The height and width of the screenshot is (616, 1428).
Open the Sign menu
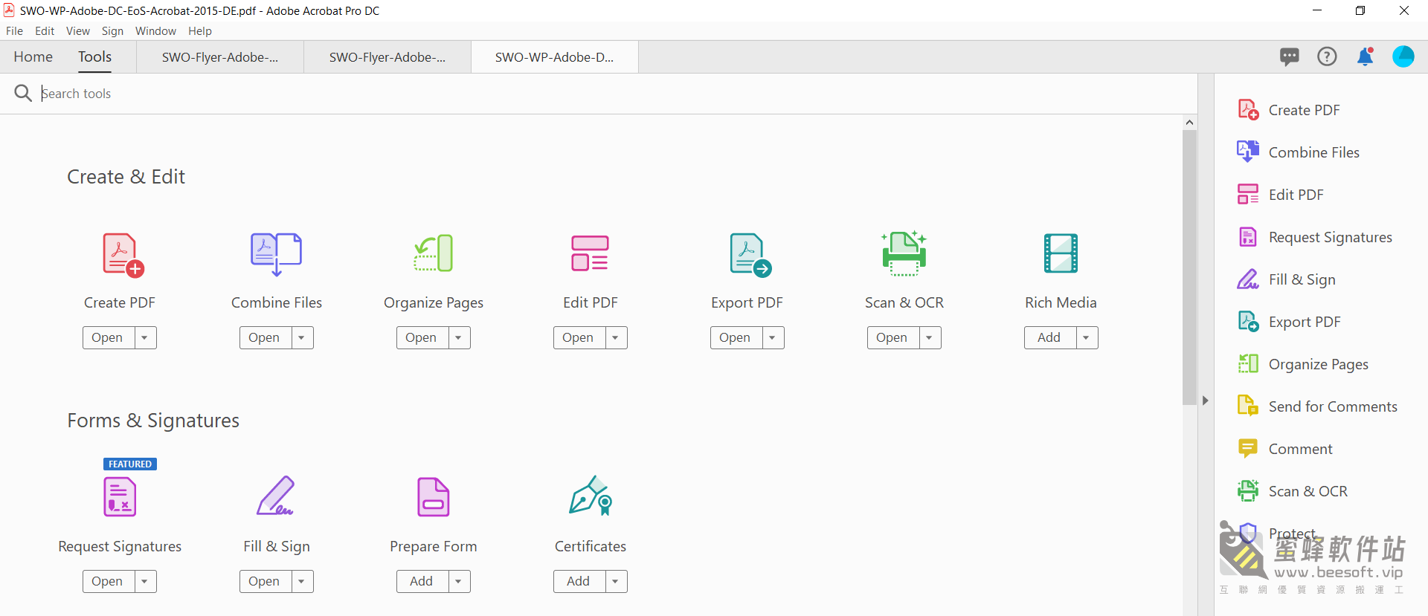[x=112, y=31]
